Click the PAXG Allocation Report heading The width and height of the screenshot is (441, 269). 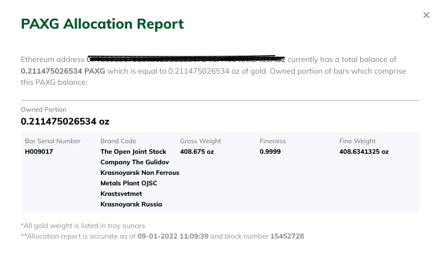click(102, 24)
